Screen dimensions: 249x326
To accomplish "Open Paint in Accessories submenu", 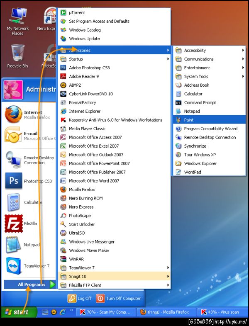I will 209,120.
